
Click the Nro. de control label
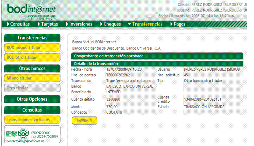[84, 75]
